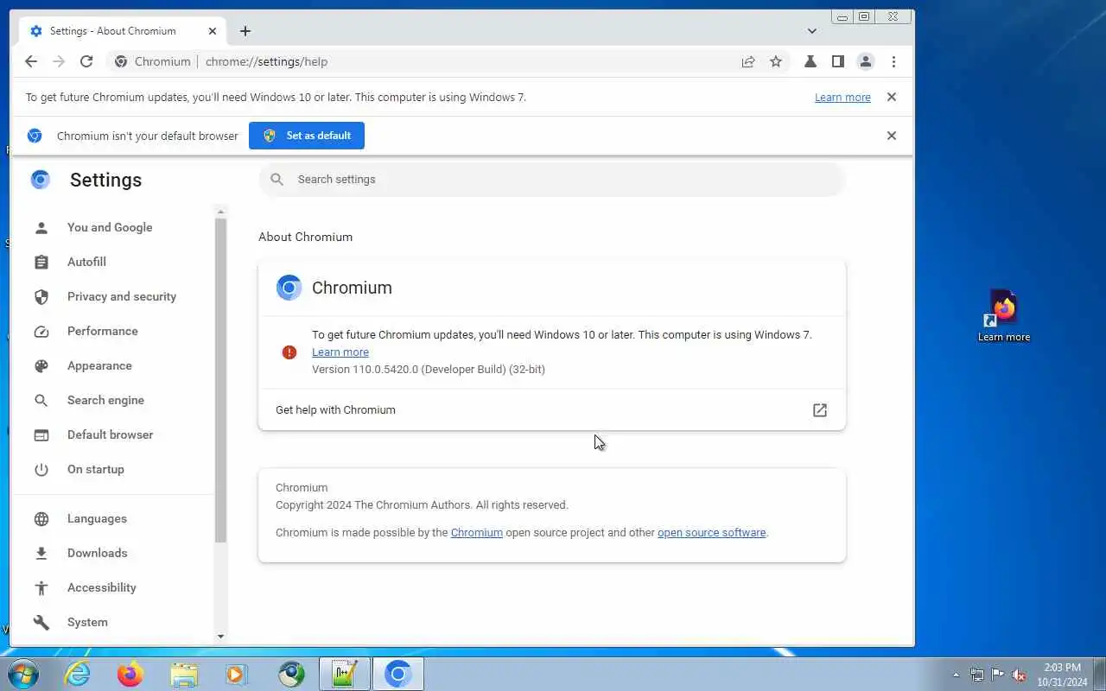The width and height of the screenshot is (1106, 691).
Task: Click the forward navigation arrow
Action: pyautogui.click(x=59, y=61)
